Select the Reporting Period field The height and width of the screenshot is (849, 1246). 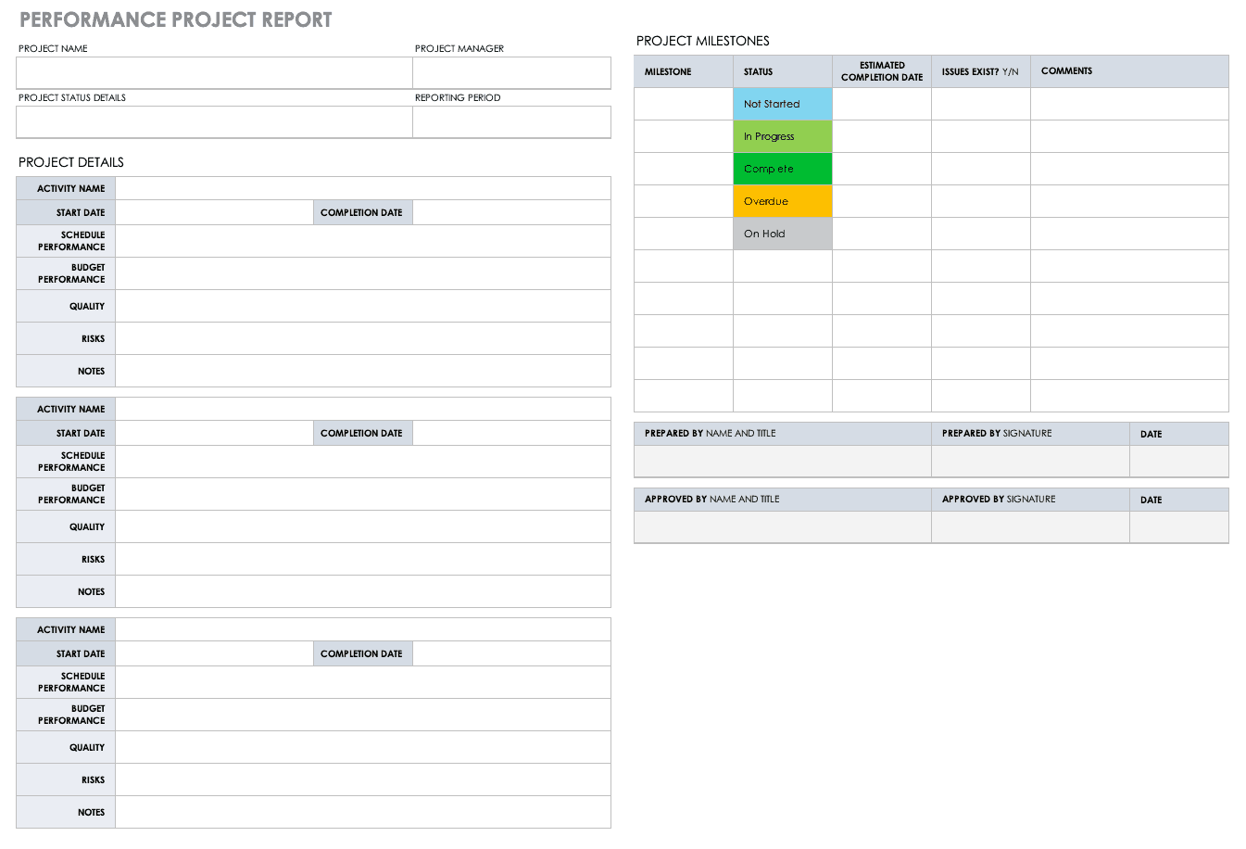tap(511, 121)
